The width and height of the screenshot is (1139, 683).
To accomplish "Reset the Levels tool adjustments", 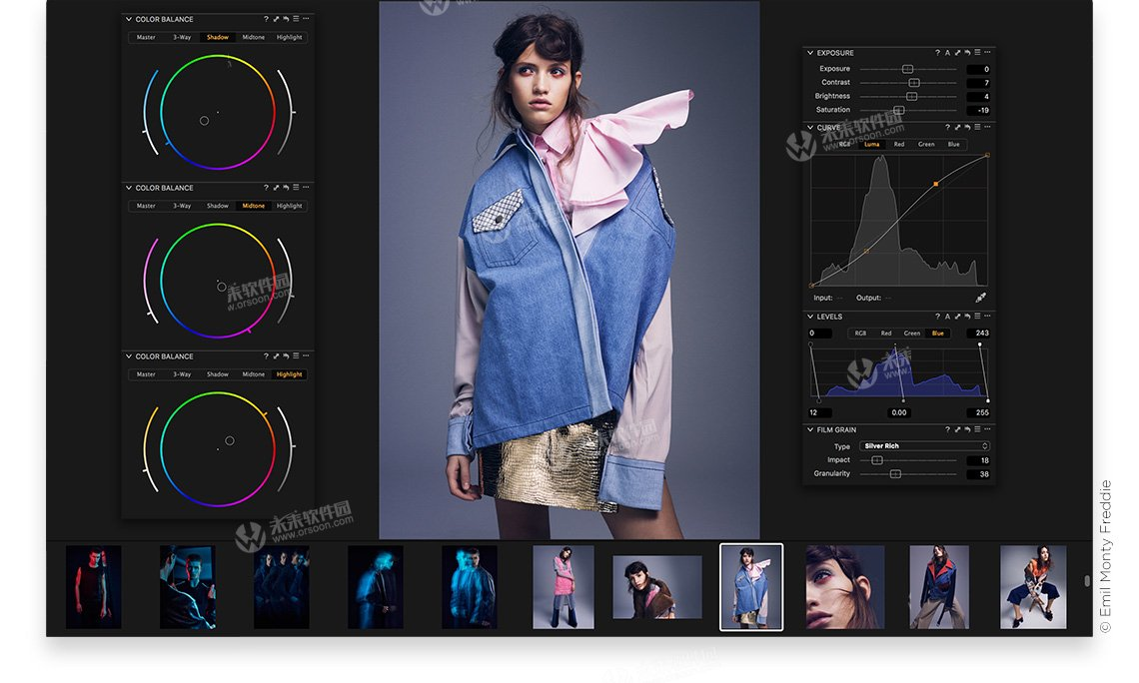I will [967, 317].
